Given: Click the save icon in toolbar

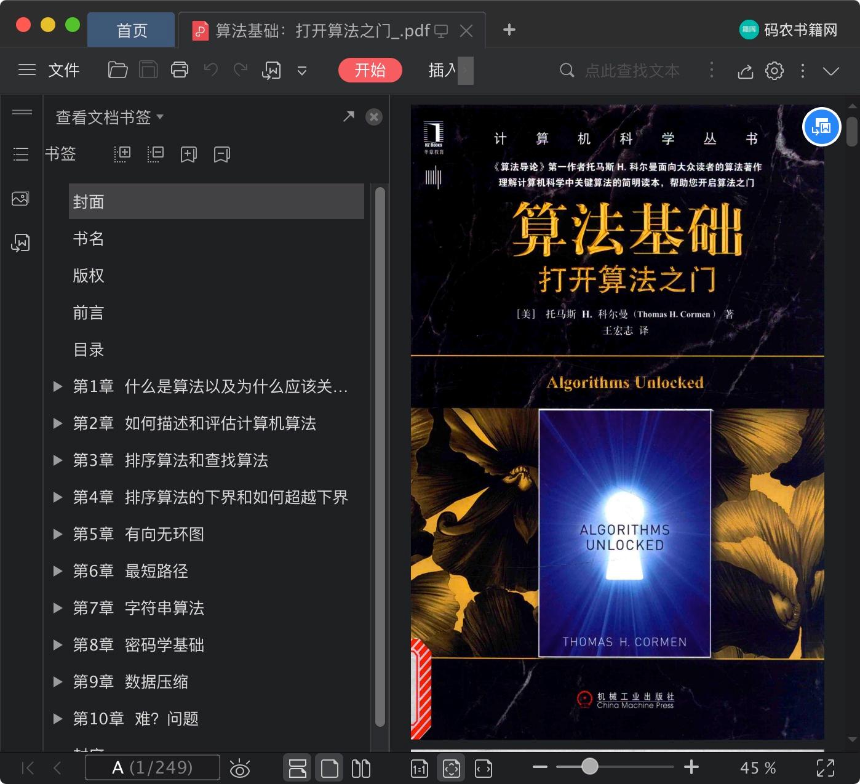Looking at the screenshot, I should click(x=148, y=70).
